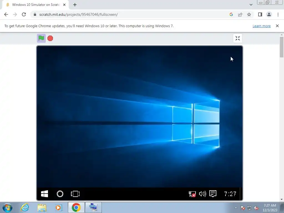Exit Scratch fullscreen mode

click(x=238, y=38)
